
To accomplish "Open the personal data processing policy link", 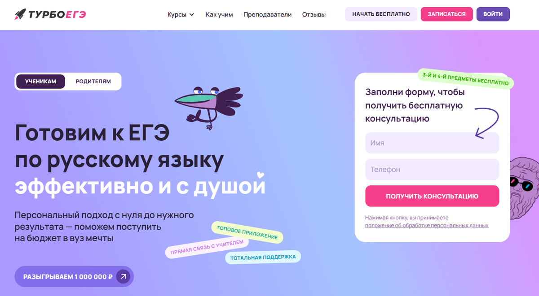I will pos(427,225).
